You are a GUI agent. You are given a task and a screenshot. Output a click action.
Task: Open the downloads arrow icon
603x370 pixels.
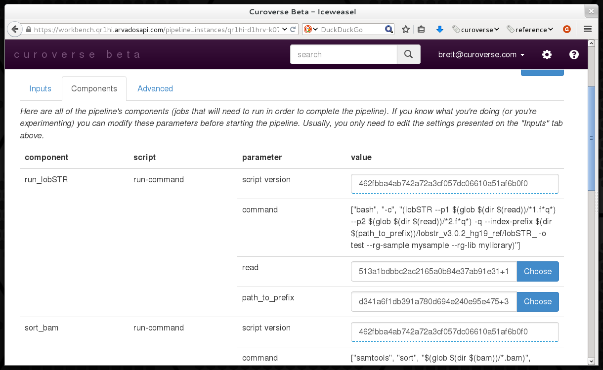439,30
